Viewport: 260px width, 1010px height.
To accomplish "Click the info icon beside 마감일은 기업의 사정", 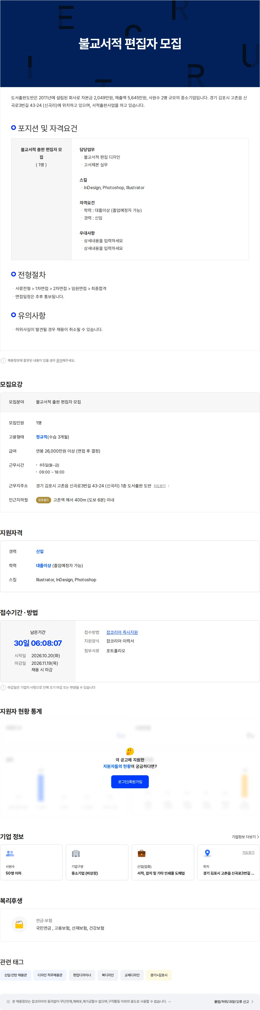I will coord(3,687).
